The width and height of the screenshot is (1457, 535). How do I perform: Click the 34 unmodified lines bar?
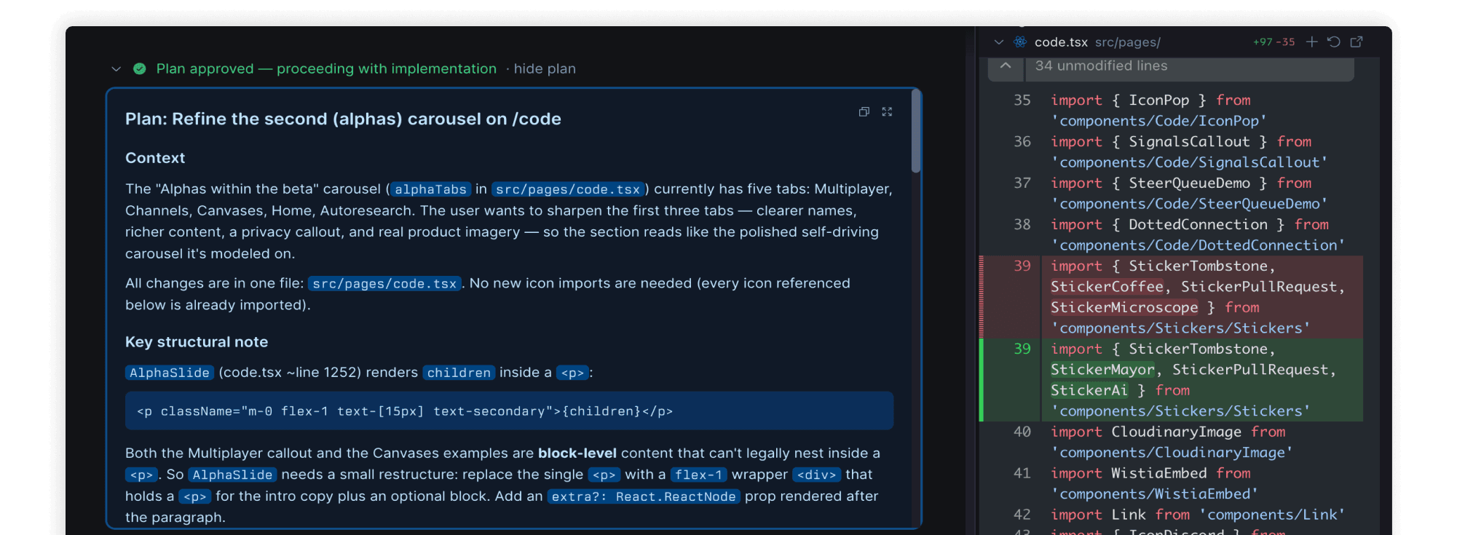click(1190, 66)
